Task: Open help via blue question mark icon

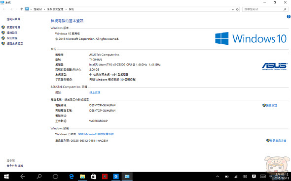Action: pyautogui.click(x=289, y=16)
